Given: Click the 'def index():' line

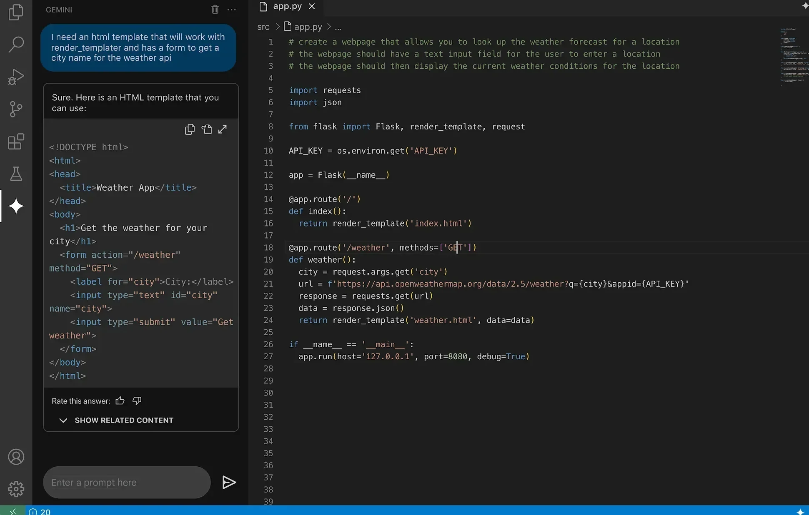Looking at the screenshot, I should click(317, 211).
